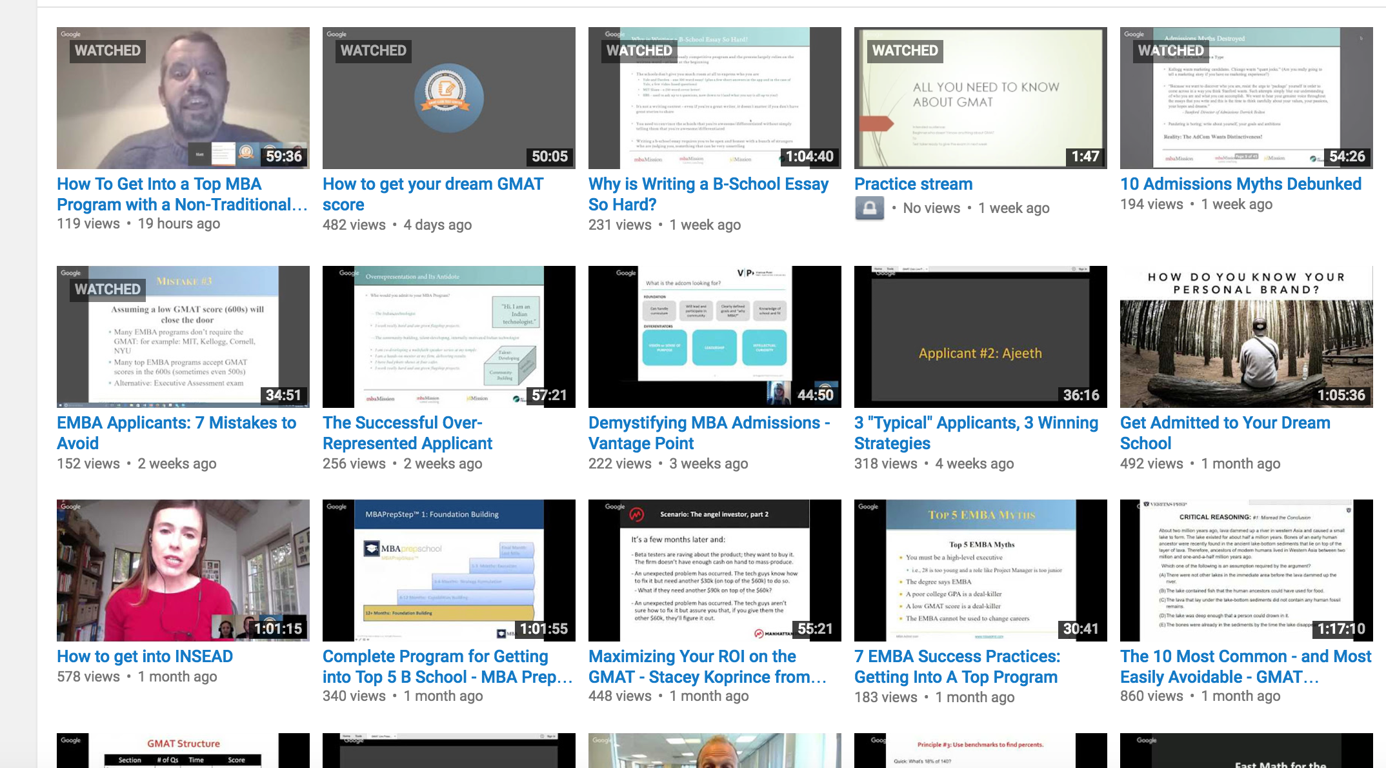The image size is (1386, 768).
Task: Click the 30:41 duration badge on EMBA Myths video
Action: point(1080,629)
